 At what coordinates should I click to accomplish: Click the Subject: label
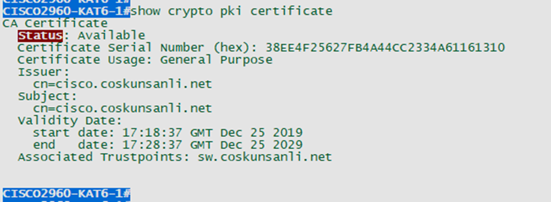click(47, 96)
